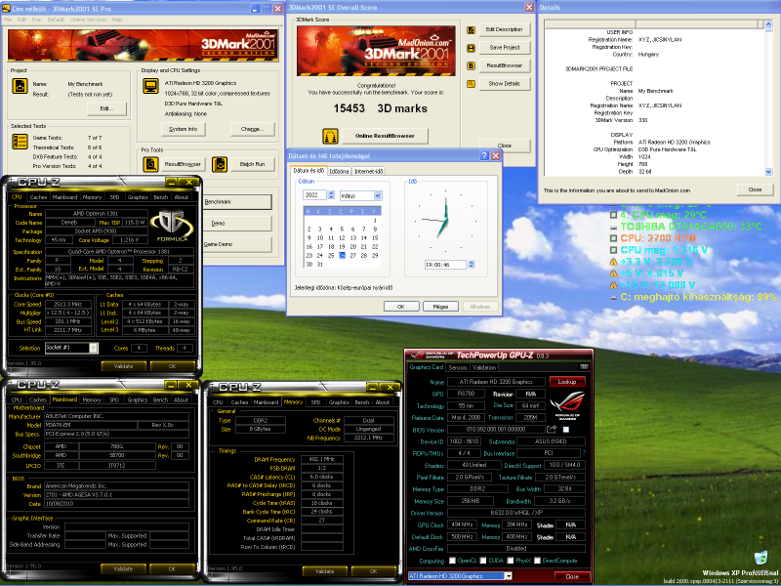Click the warning icon beside +12 V reading
Screen dimensions: 781x586
614,285
